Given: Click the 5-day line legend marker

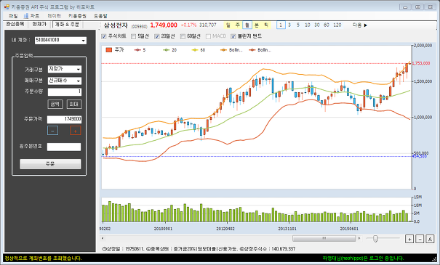Looking at the screenshot, I should tap(137, 50).
